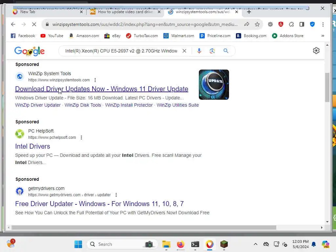This screenshot has width=336, height=252.
Task: Open Free Driver Updater Windows link
Action: (99, 204)
